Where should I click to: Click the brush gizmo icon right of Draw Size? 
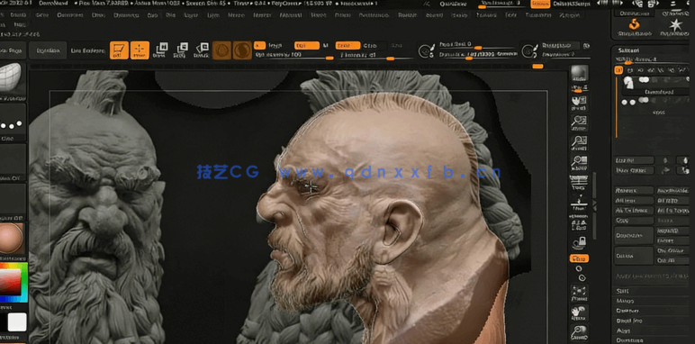coord(529,50)
